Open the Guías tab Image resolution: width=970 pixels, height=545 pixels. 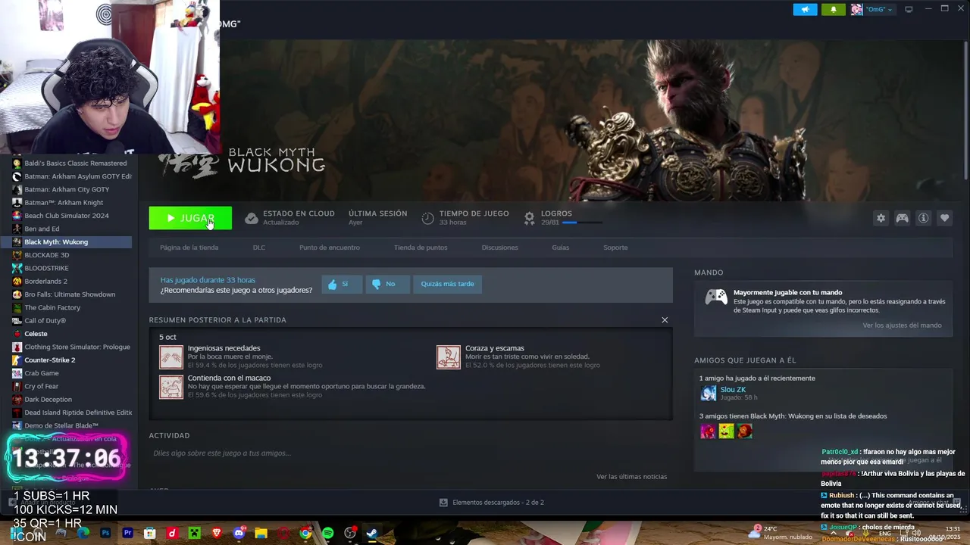[561, 248]
